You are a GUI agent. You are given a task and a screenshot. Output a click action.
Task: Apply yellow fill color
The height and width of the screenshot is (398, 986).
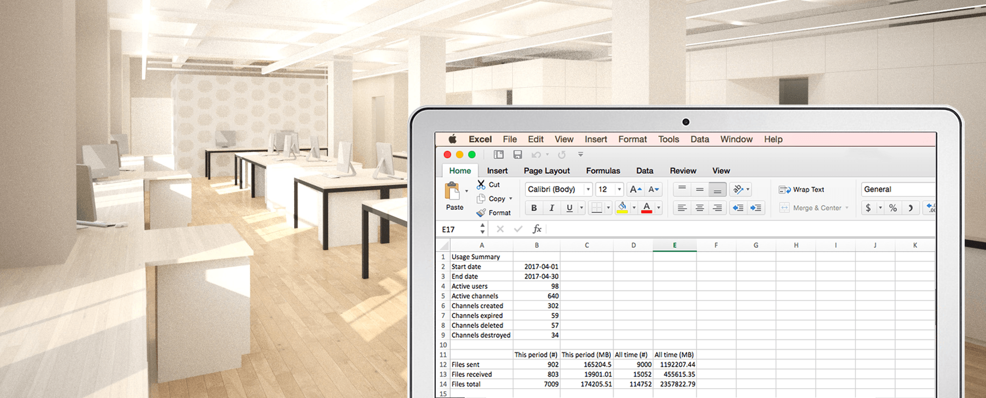coord(622,208)
